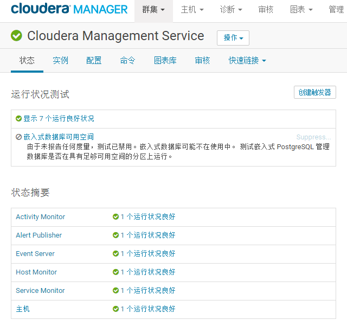Expand the 显示 7 个运行良好状况 link

click(59, 118)
